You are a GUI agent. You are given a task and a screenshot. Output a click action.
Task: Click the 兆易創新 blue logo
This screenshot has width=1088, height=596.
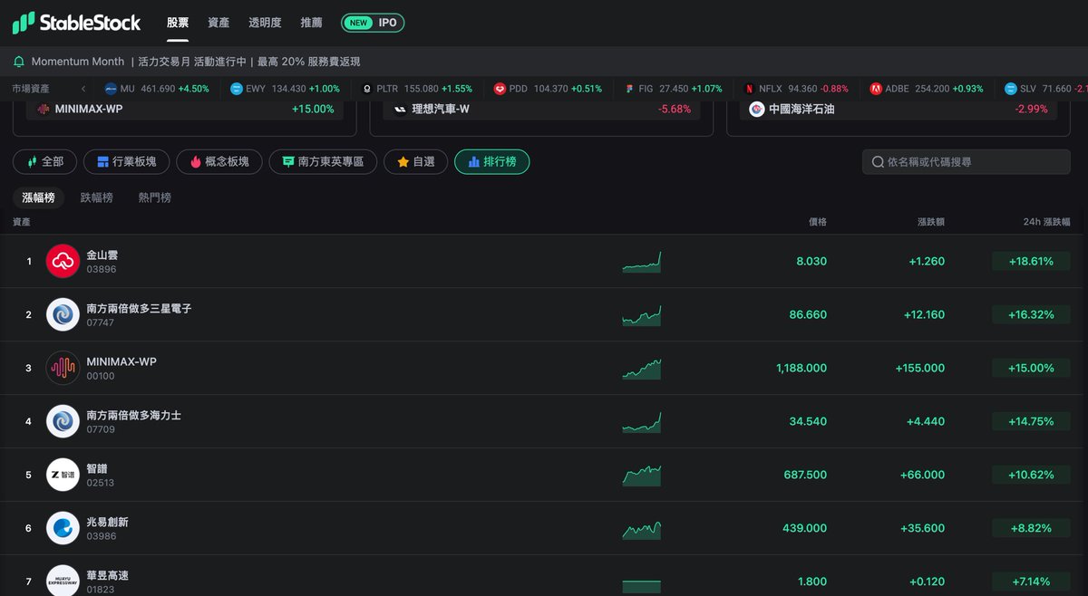point(63,528)
